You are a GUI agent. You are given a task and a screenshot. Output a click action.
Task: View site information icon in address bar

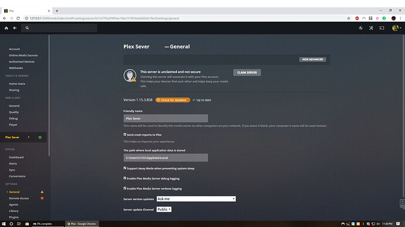[26, 18]
